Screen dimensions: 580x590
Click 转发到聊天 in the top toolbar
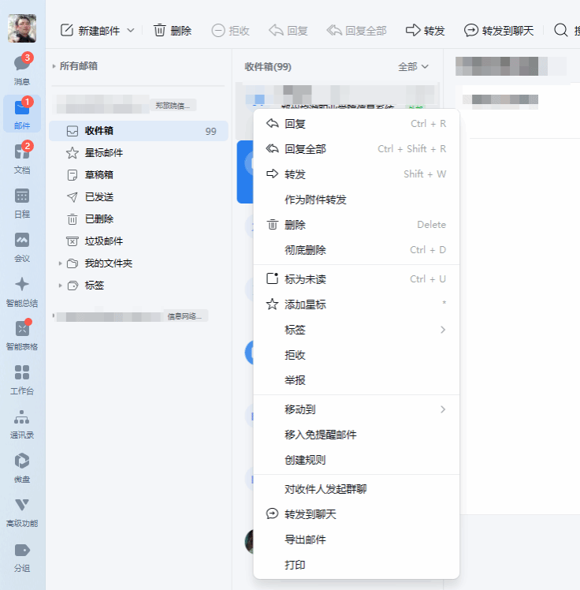499,31
